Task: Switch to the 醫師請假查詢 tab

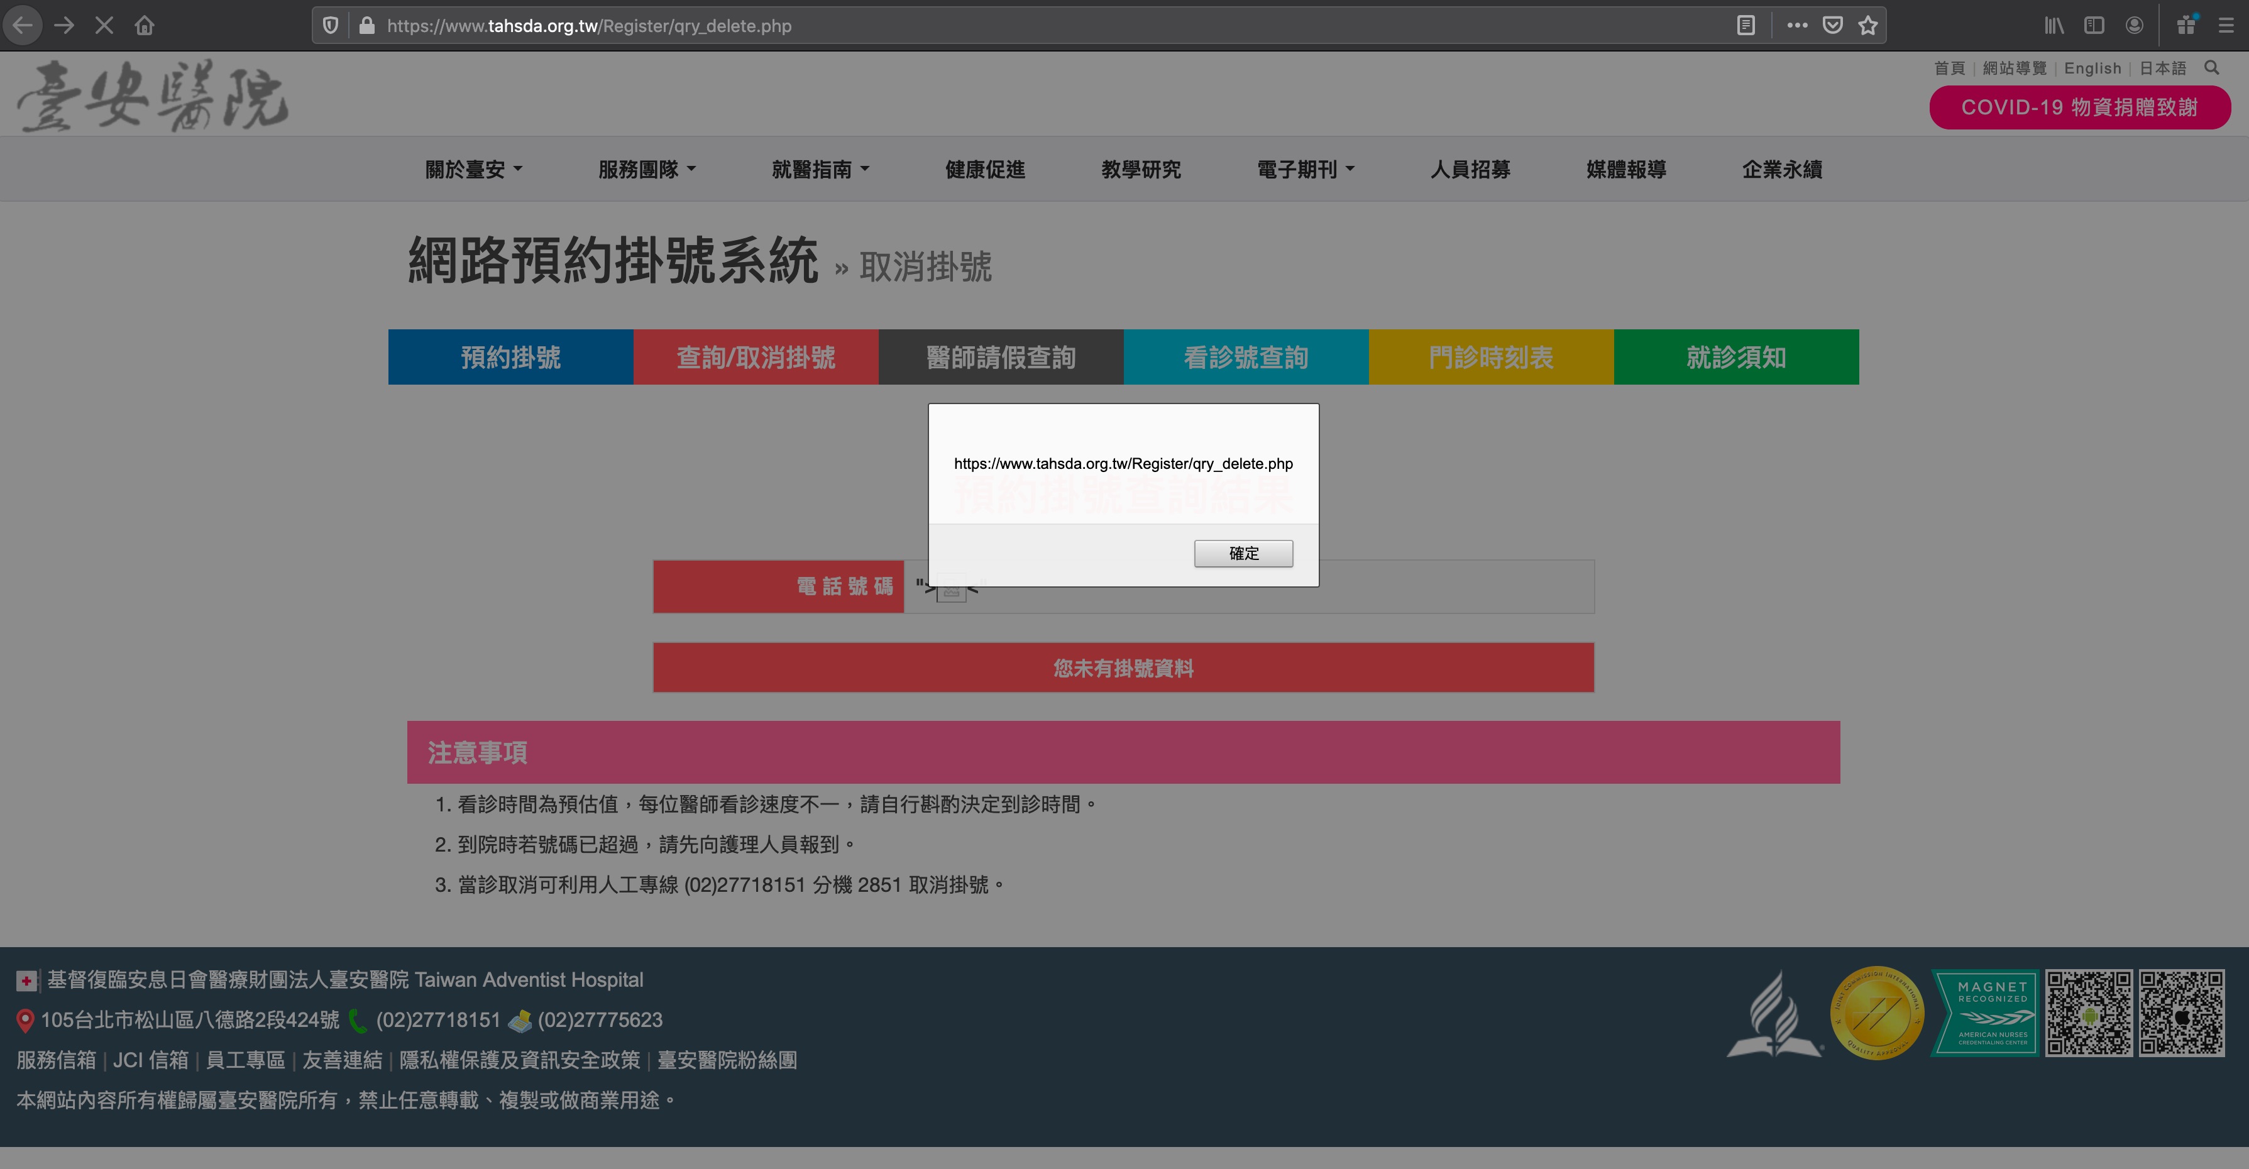Action: point(1001,357)
